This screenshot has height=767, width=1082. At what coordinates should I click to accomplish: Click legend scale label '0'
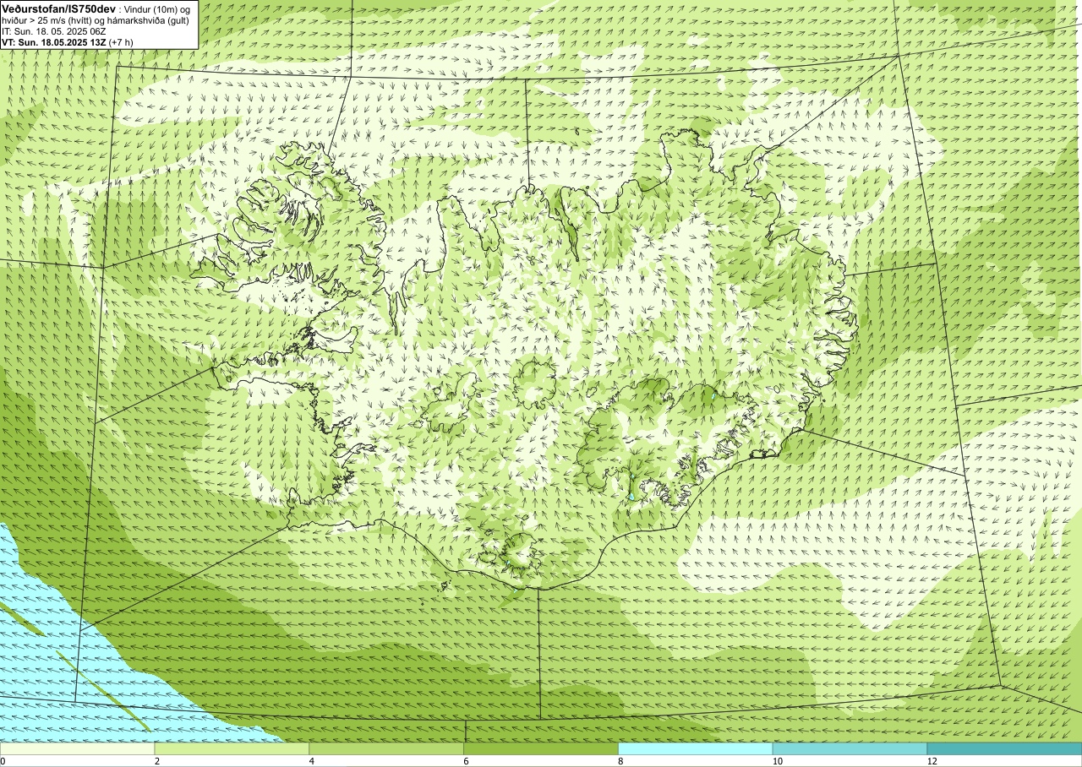pyautogui.click(x=3, y=761)
